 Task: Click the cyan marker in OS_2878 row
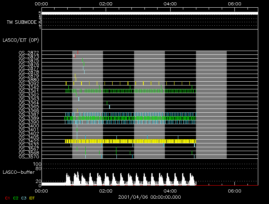coord(84,72)
